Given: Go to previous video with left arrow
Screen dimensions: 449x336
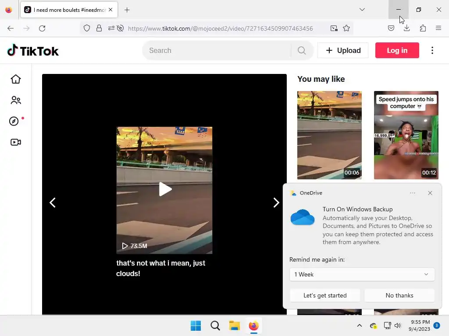Looking at the screenshot, I should coord(53,203).
